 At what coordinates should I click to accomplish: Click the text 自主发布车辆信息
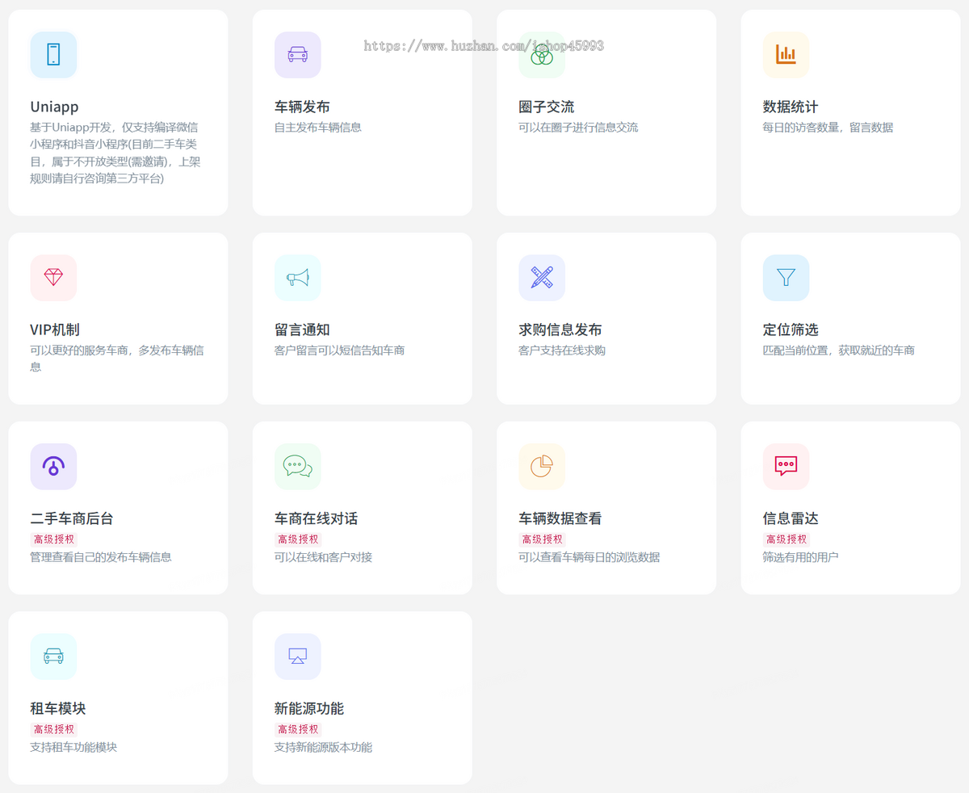point(318,127)
